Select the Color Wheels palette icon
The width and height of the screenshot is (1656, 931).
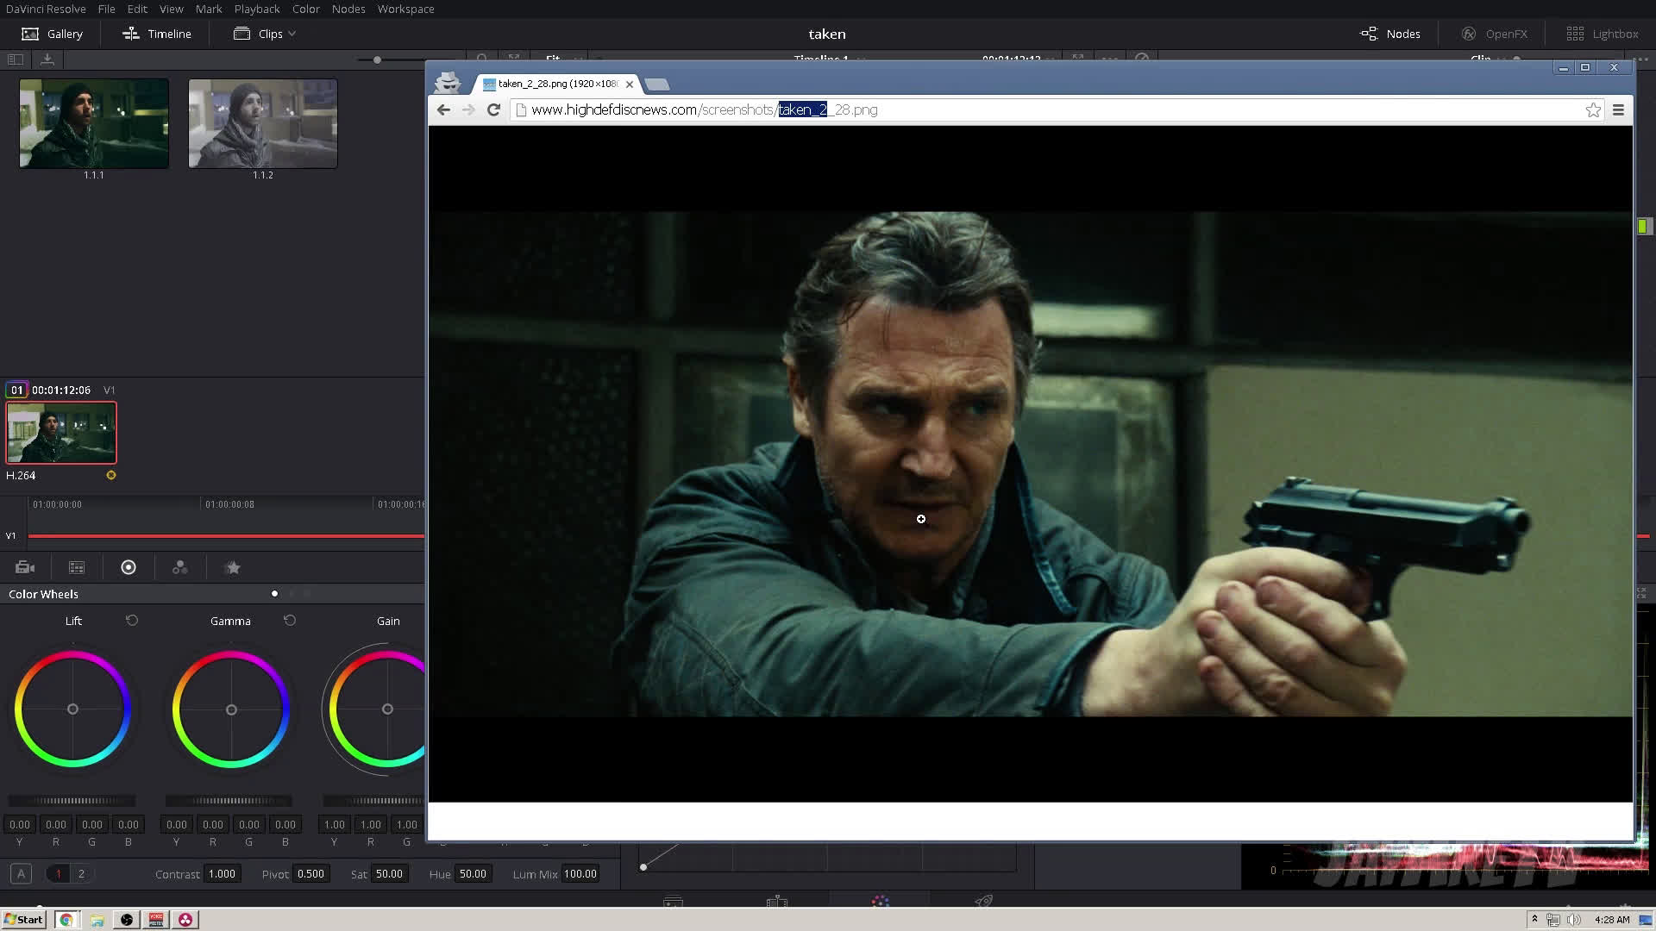pyautogui.click(x=129, y=567)
